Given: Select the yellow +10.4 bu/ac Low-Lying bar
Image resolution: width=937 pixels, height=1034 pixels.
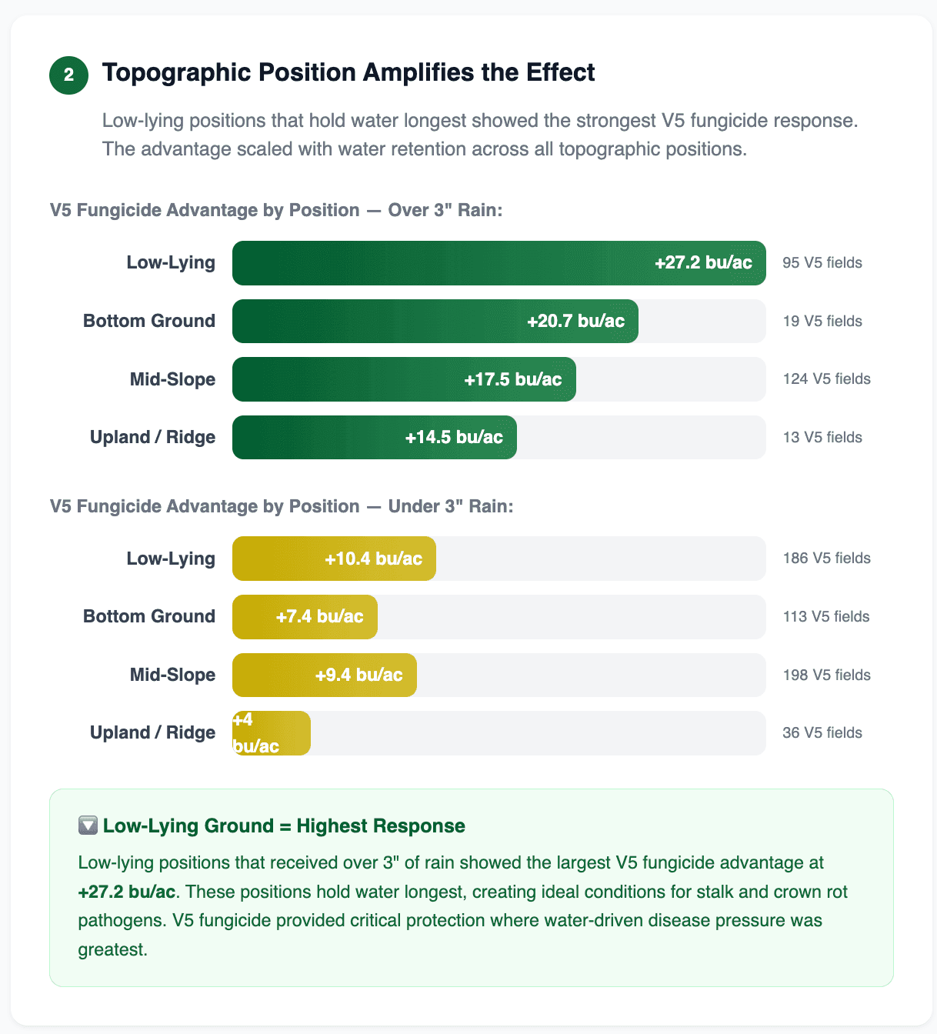Looking at the screenshot, I should 334,559.
